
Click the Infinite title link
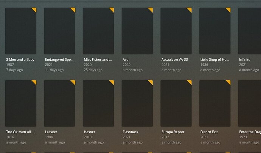click(245, 60)
